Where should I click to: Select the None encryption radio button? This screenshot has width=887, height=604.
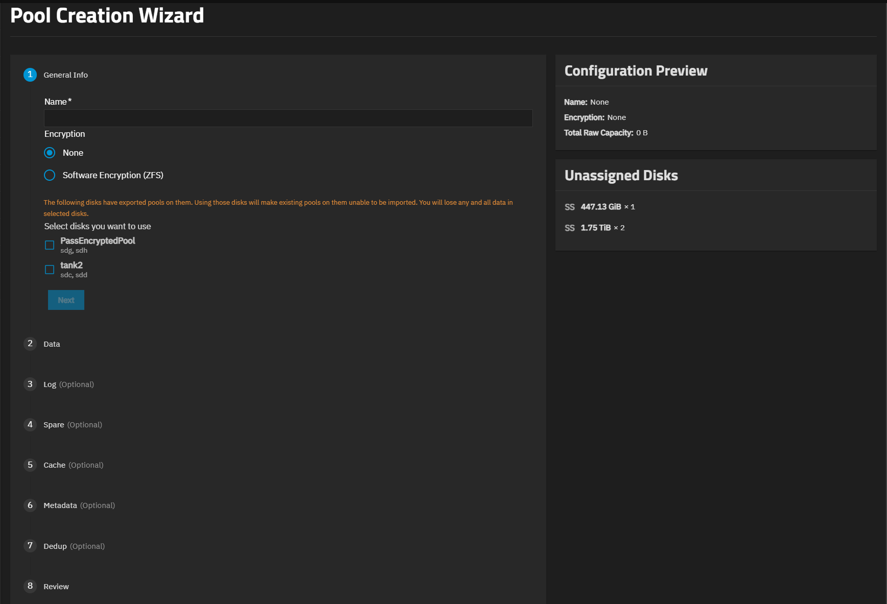[x=50, y=153]
